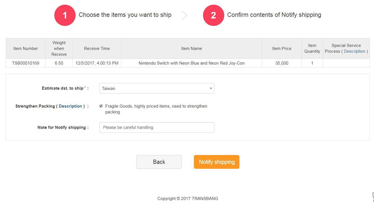374x203 pixels.
Task: Toggle the Strengthen Packing fragile goods checkbox
Action: (101, 106)
